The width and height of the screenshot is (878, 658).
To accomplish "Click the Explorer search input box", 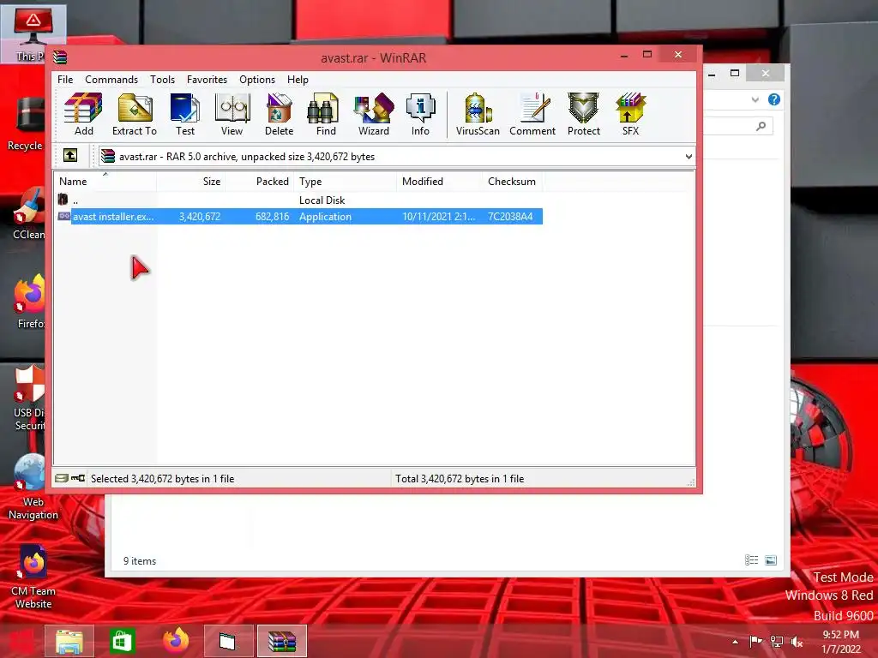I will tap(738, 127).
